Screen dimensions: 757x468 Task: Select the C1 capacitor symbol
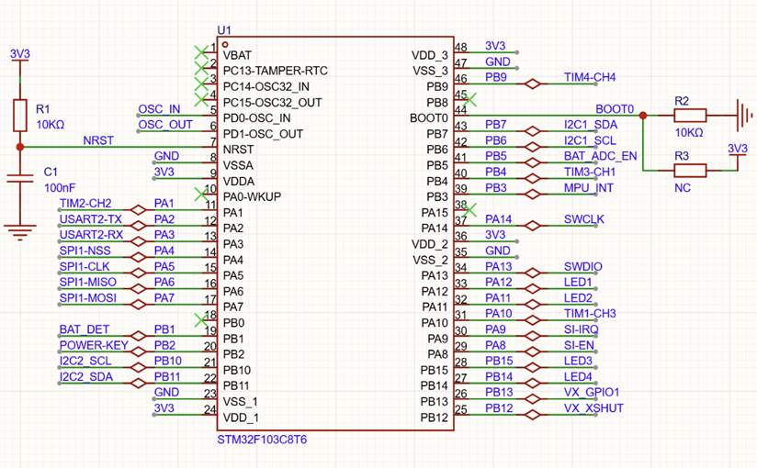(20, 179)
